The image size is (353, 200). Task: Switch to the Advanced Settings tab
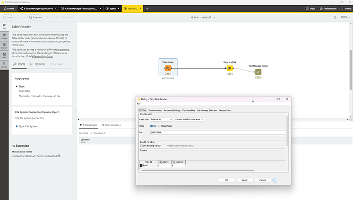pos(172,110)
